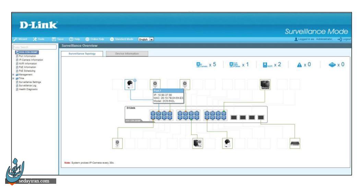359x190 pixels.
Task: Click the Model DCS-942L line in the tooltip
Action: [x=164, y=101]
